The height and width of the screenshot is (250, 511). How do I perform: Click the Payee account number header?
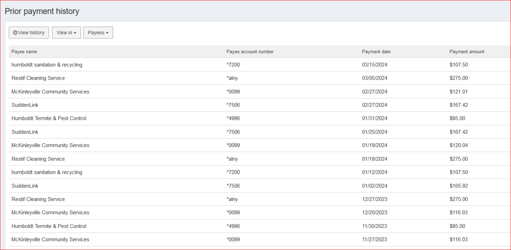pos(250,51)
